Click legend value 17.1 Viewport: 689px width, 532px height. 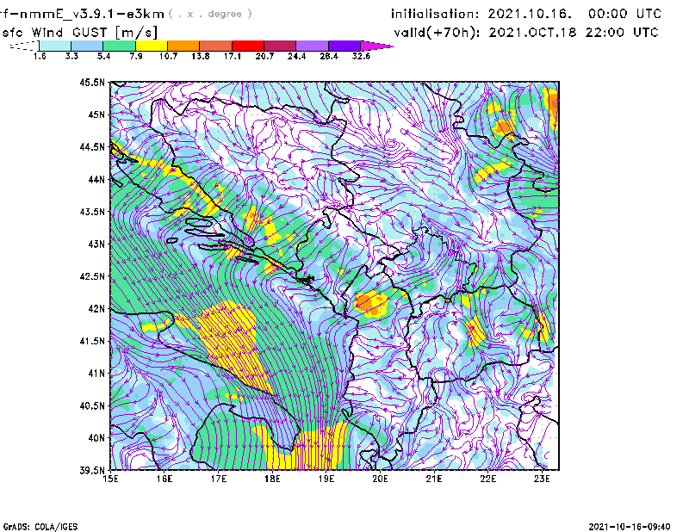click(x=233, y=56)
